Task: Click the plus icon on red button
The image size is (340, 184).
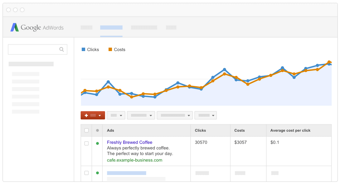Action: pos(86,116)
